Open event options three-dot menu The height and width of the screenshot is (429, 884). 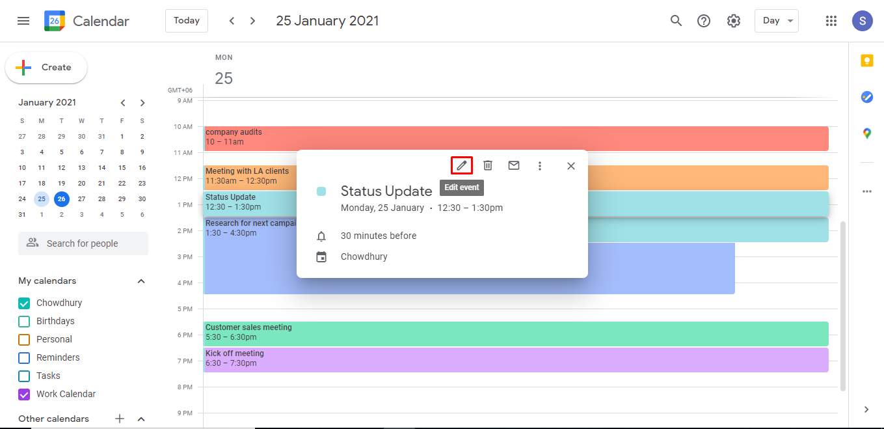(539, 166)
